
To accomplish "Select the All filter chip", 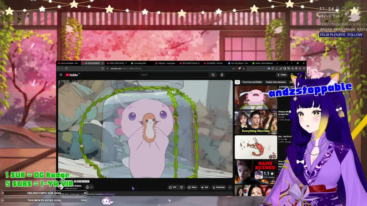I will 237,82.
